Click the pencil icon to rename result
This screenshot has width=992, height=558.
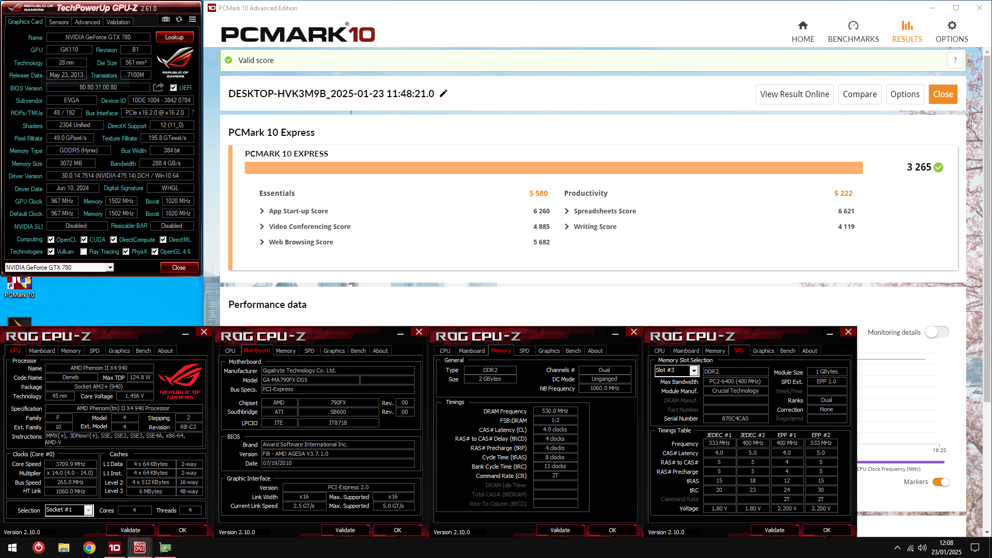coord(443,94)
